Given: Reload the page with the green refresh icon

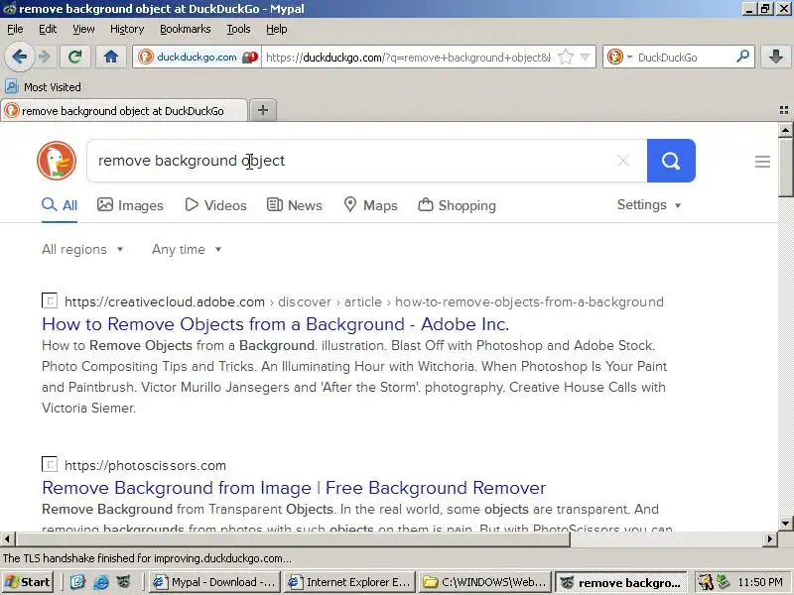Looking at the screenshot, I should pos(75,57).
